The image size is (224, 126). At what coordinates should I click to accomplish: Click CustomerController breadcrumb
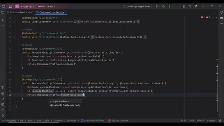(92, 120)
